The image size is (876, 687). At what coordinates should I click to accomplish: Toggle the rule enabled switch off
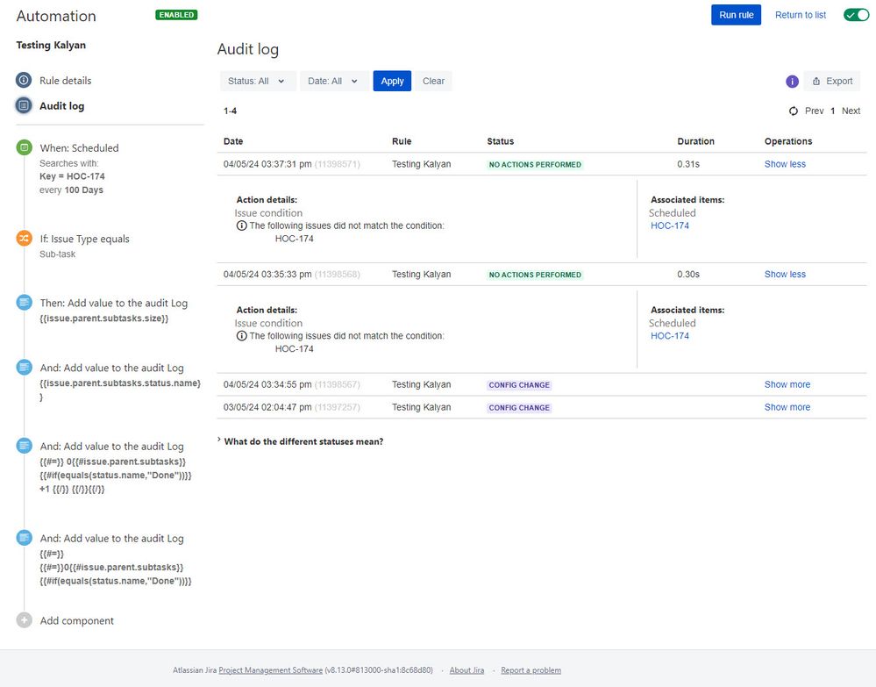pyautogui.click(x=855, y=15)
